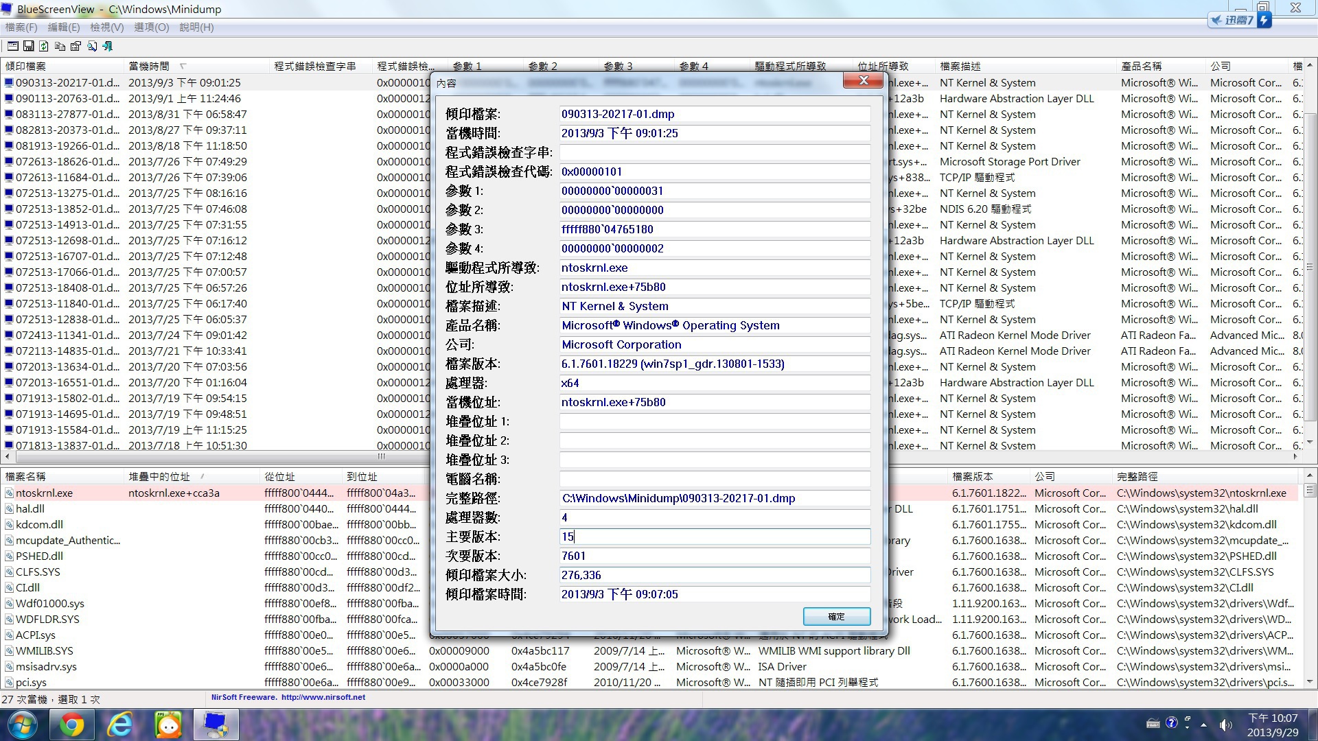Click the 驅動程式所導致 field ntoskrnl.exe
The height and width of the screenshot is (741, 1318).
coord(715,268)
